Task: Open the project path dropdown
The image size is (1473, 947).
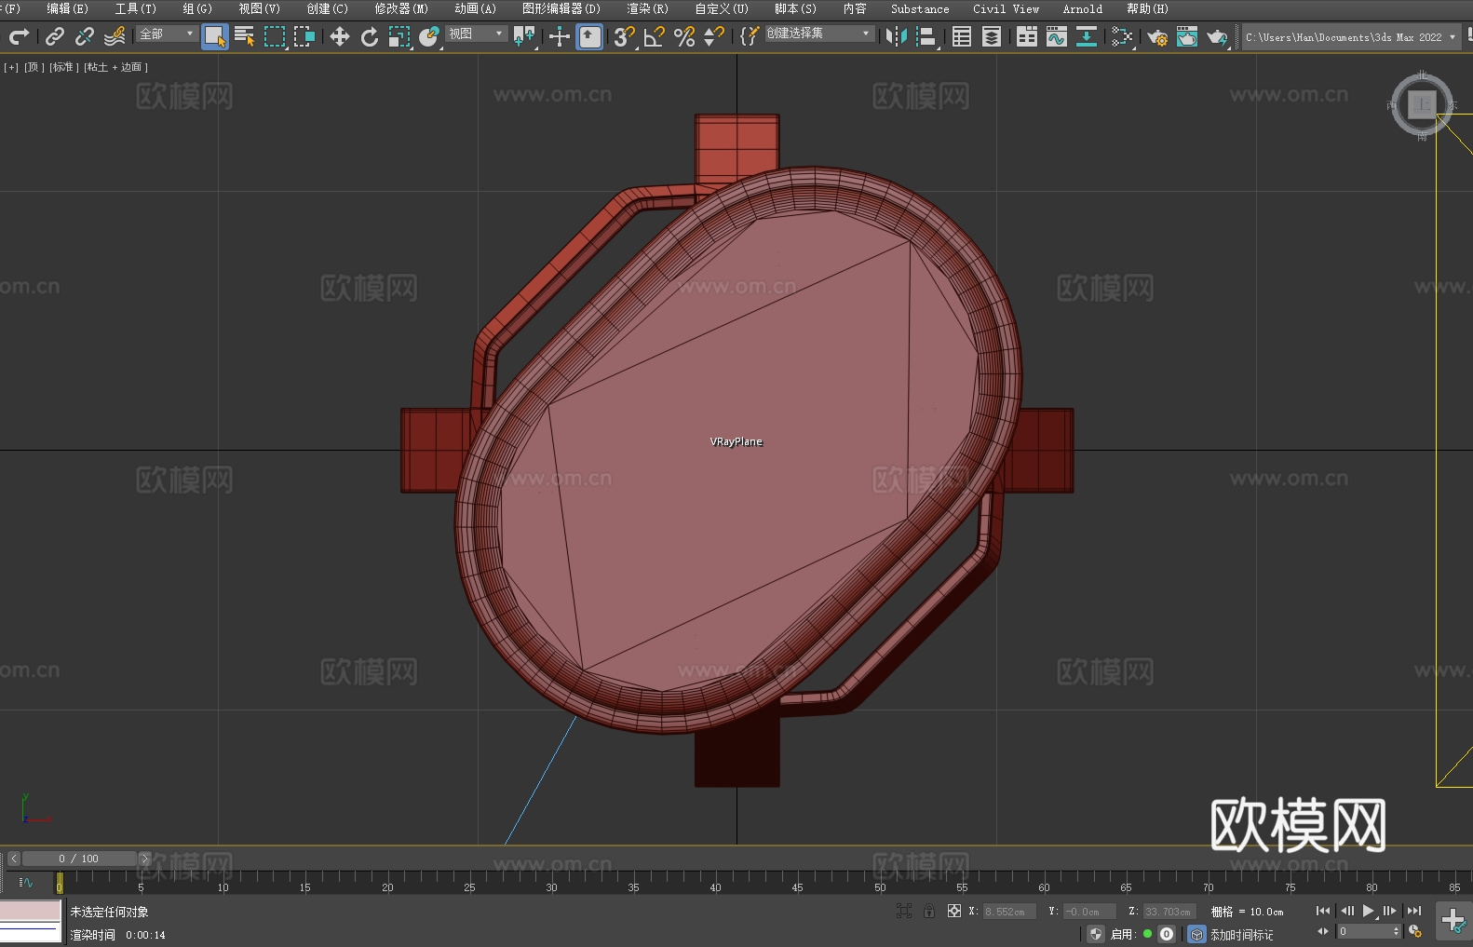Action: pos(1351,37)
